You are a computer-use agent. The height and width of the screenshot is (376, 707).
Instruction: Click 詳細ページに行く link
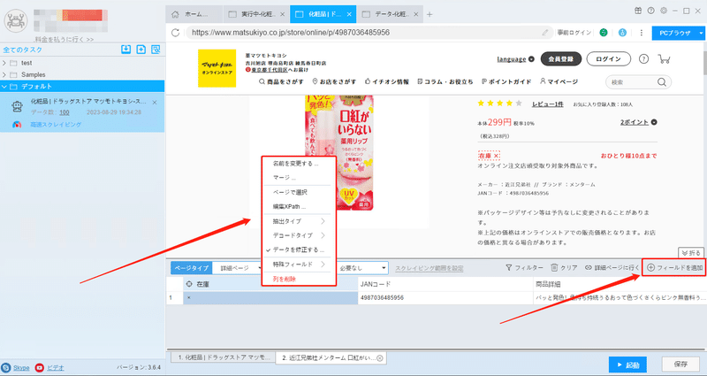pyautogui.click(x=612, y=268)
